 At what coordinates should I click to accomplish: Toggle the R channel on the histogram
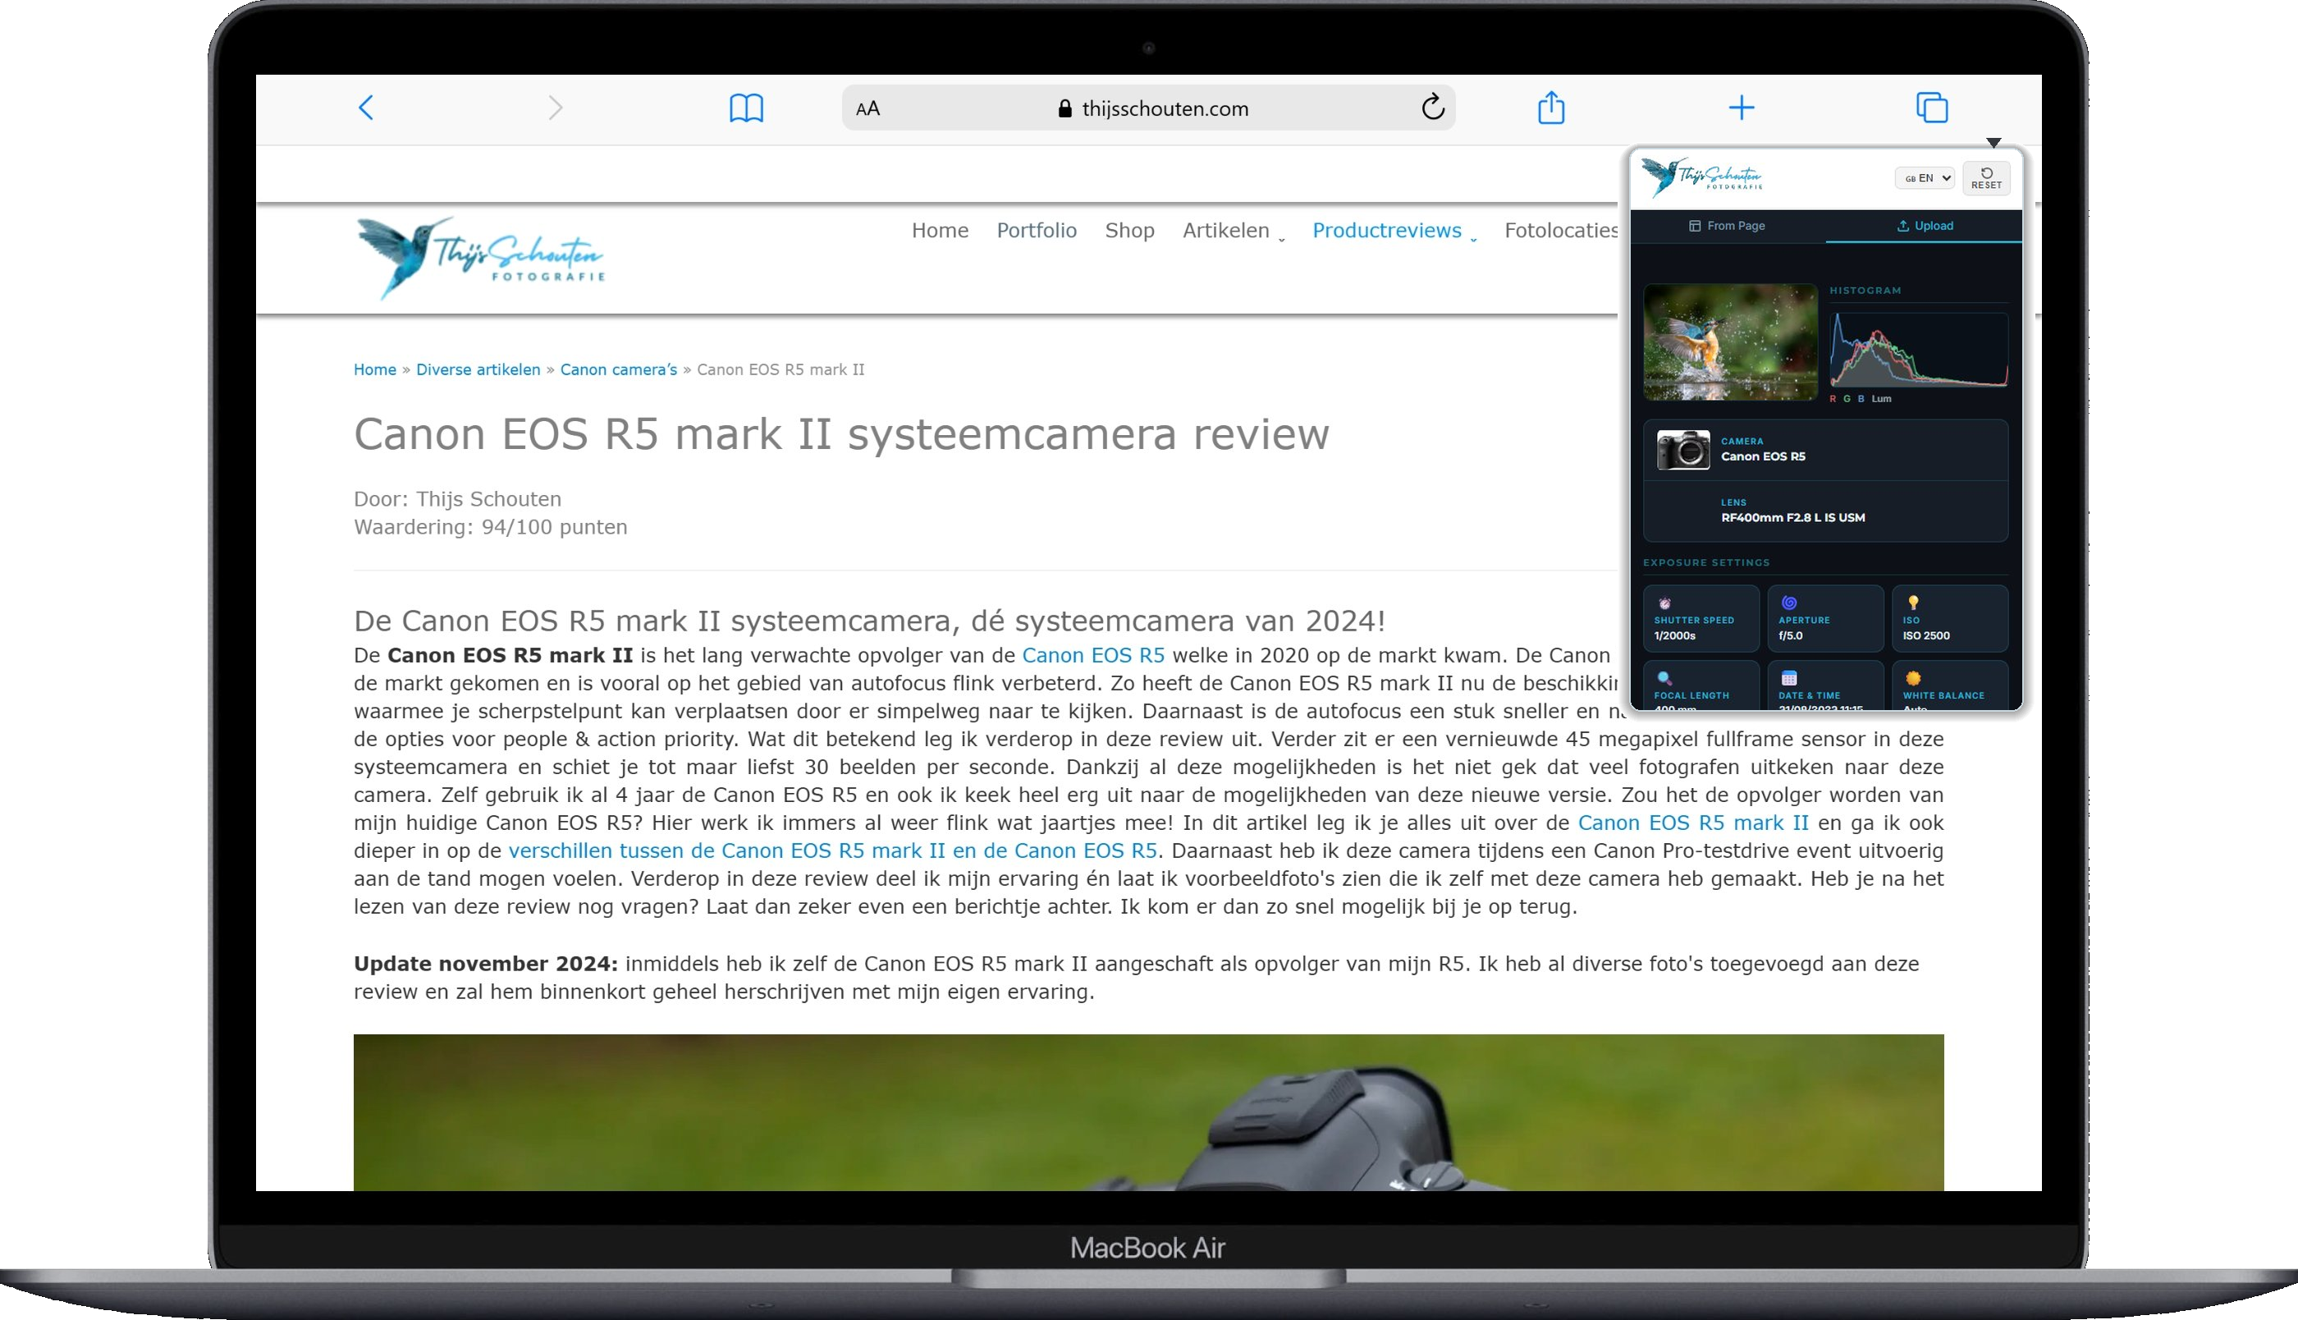1833,399
